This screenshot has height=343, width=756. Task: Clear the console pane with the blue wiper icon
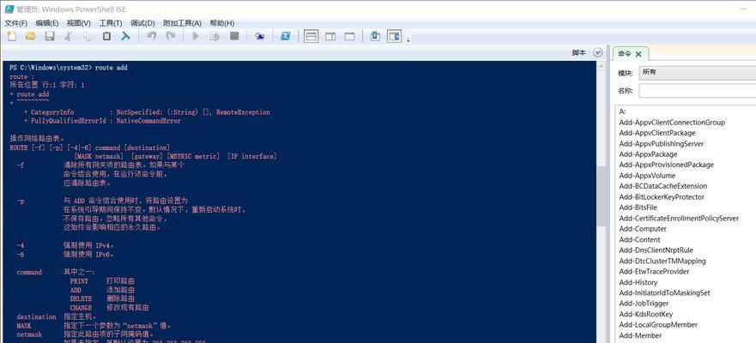(125, 36)
